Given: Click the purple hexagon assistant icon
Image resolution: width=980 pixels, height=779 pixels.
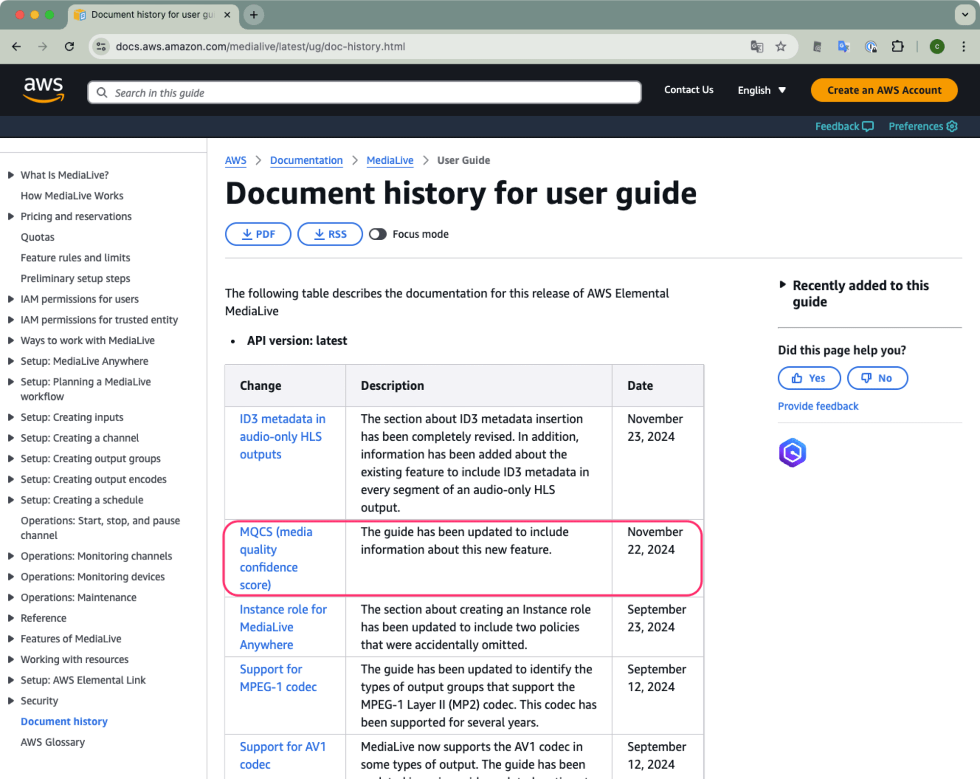Looking at the screenshot, I should click(x=792, y=452).
